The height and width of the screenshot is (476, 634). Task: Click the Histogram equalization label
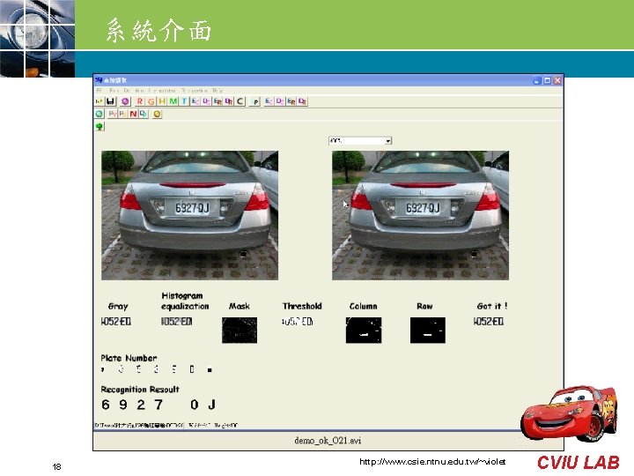[185, 301]
